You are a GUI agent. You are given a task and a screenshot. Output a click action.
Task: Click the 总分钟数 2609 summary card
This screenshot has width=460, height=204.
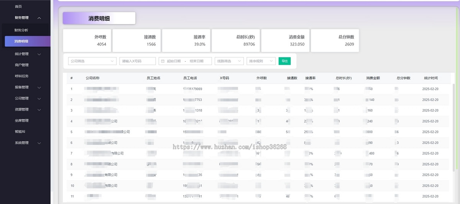335,41
